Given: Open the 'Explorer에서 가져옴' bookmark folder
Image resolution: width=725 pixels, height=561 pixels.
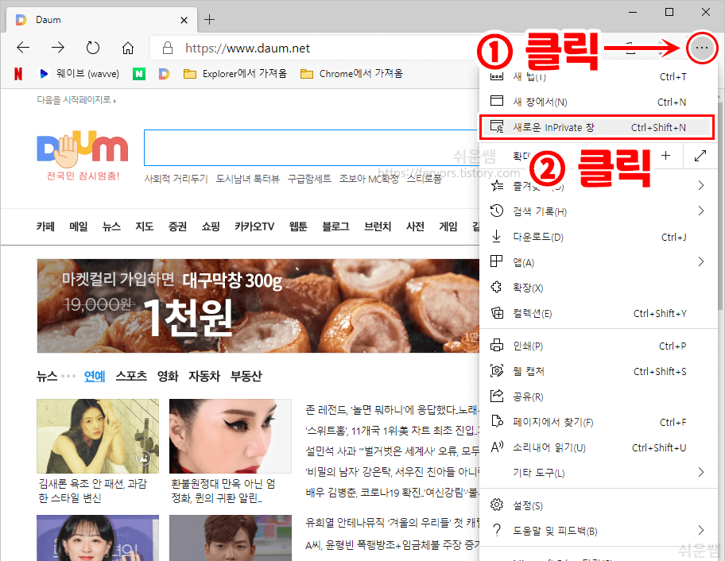Looking at the screenshot, I should (235, 73).
